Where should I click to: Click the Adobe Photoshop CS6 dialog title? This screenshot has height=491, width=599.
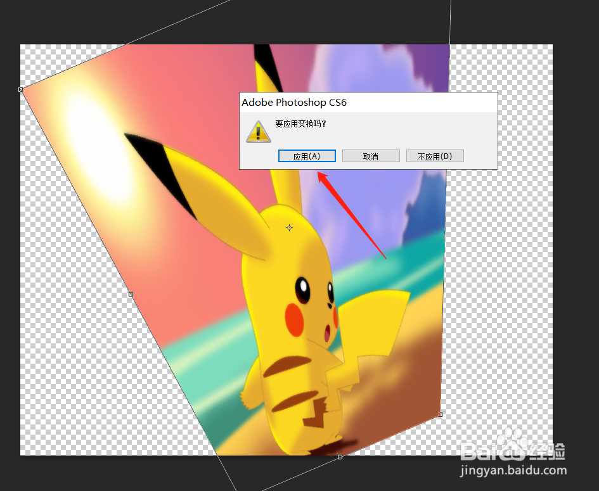[x=294, y=103]
